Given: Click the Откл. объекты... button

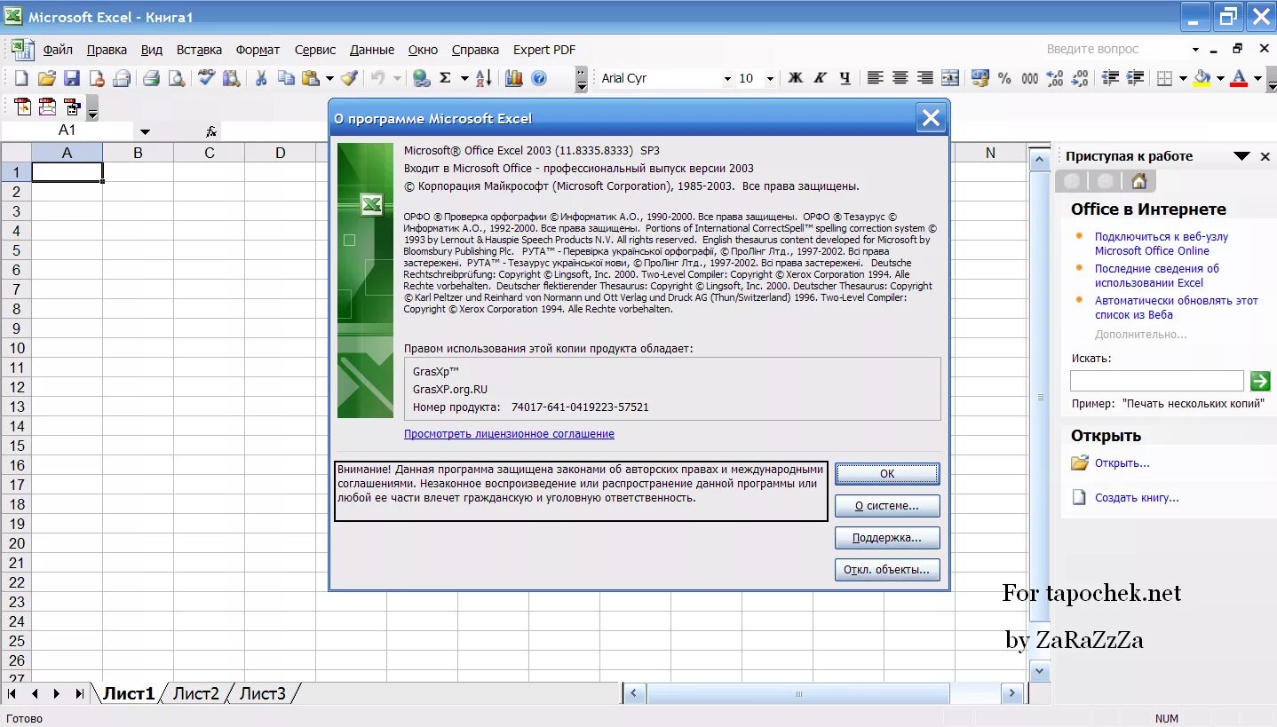Looking at the screenshot, I should point(887,570).
